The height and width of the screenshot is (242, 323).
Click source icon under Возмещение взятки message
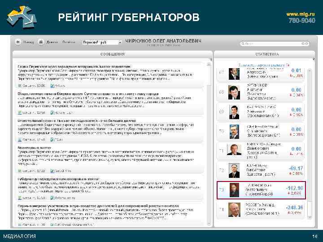coord(52,171)
